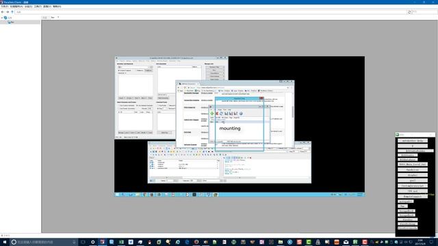
Task: Click the globe icon in remote tool window
Action: [241, 113]
